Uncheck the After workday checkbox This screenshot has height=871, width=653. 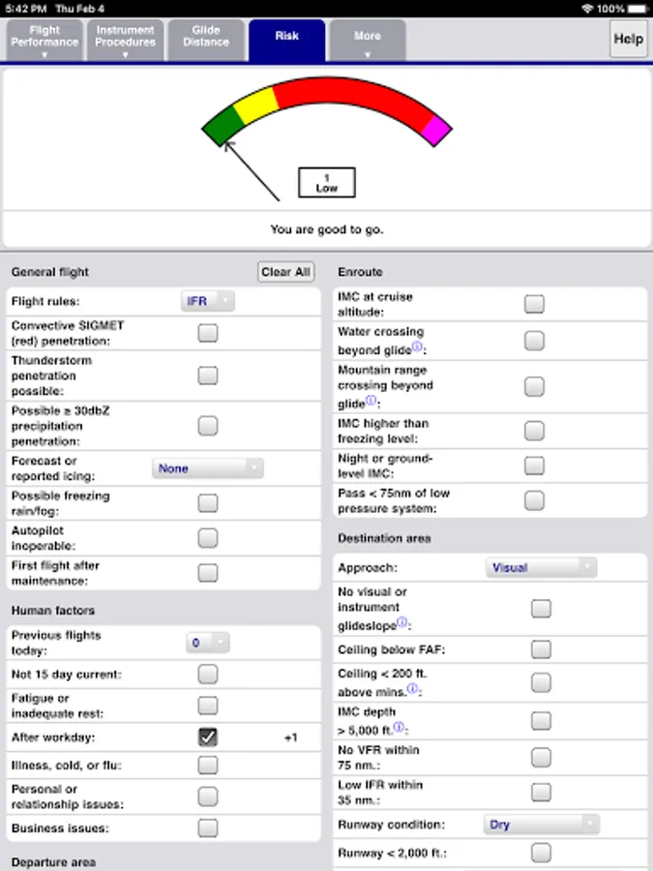click(x=208, y=737)
